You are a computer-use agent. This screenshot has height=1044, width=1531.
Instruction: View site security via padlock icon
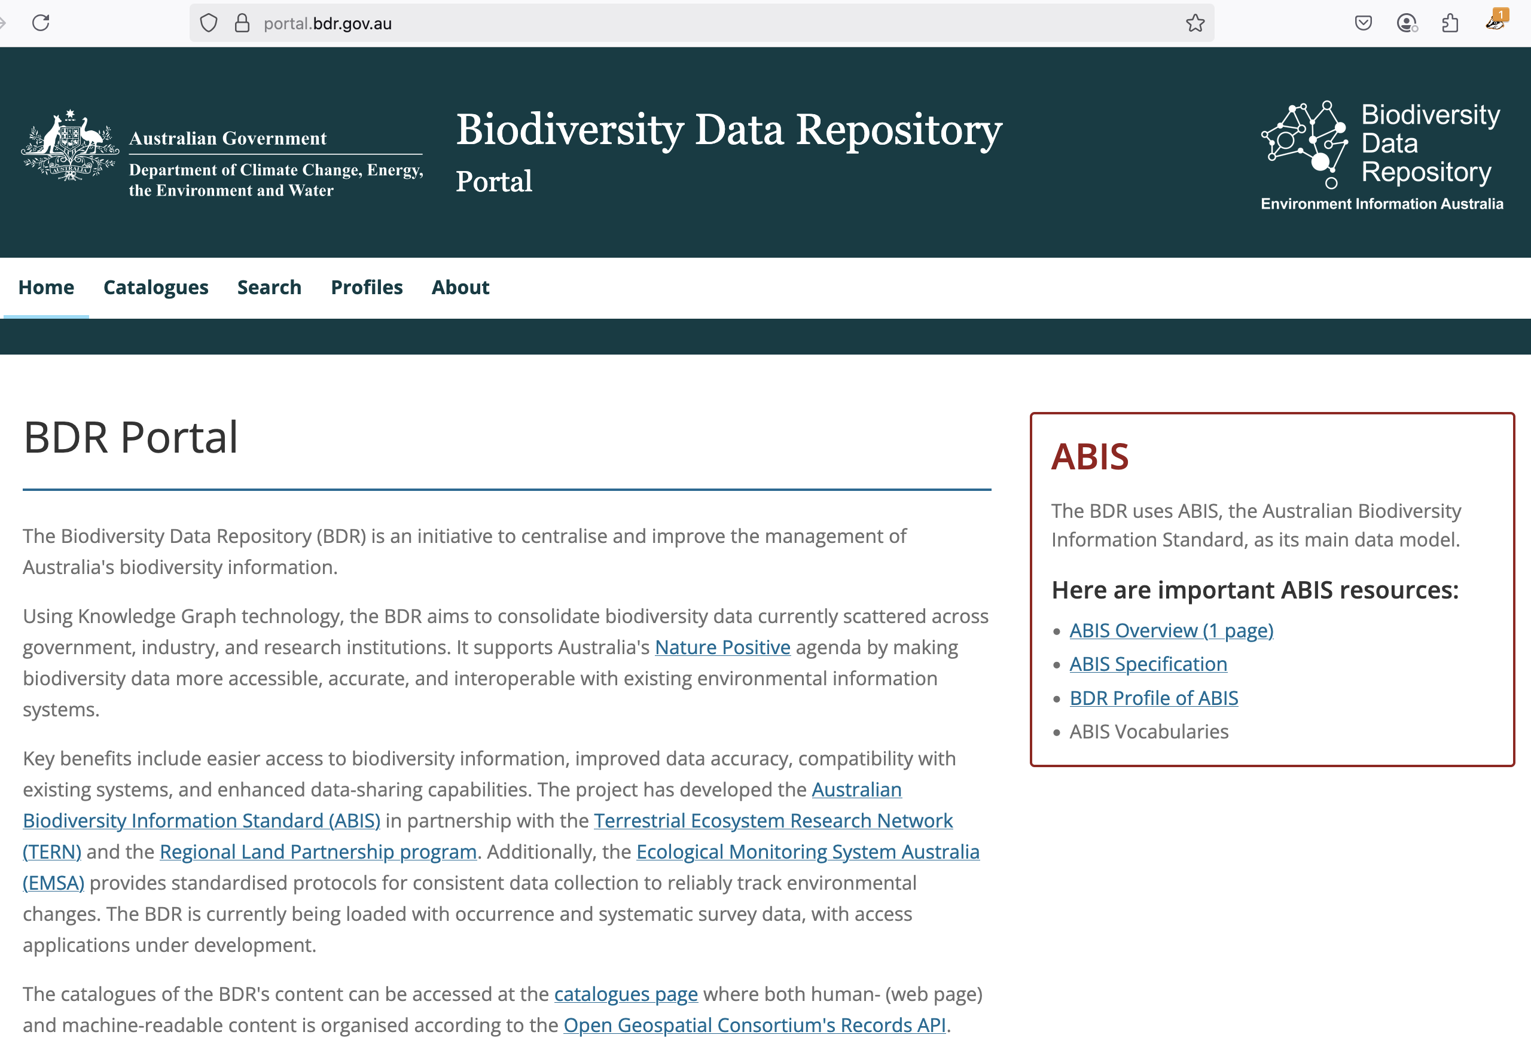pos(242,23)
